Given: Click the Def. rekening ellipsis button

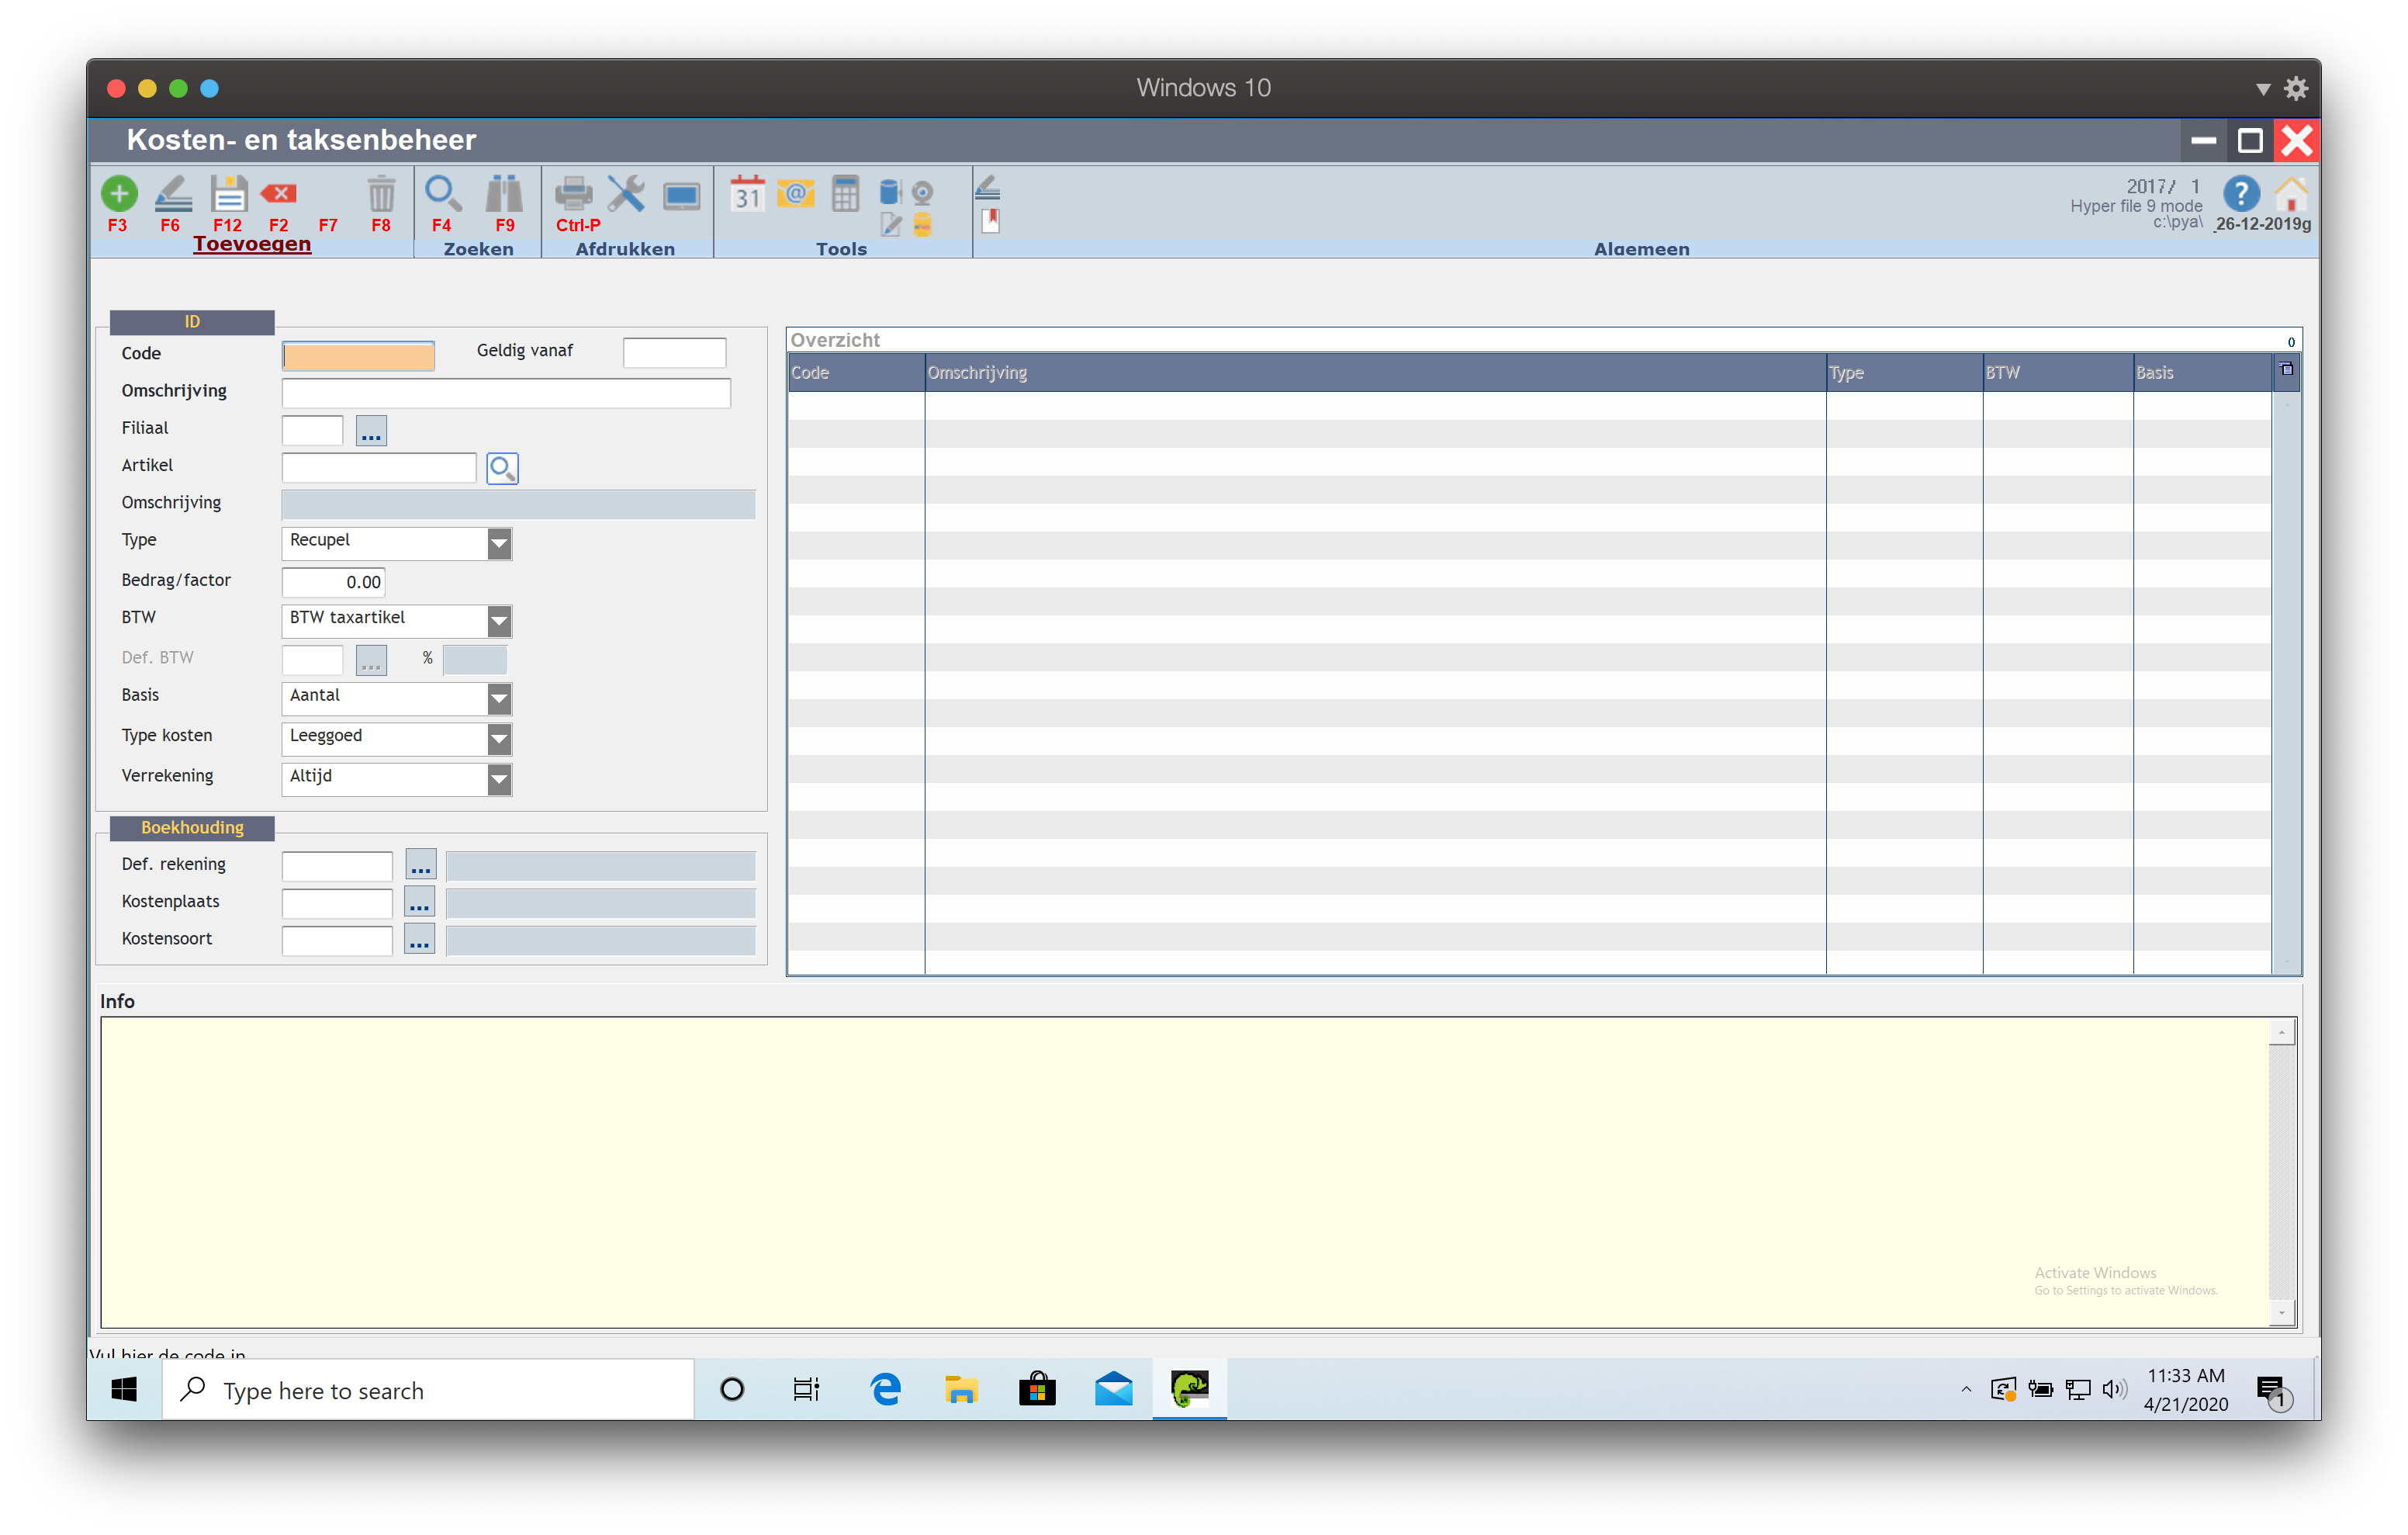Looking at the screenshot, I should [x=420, y=865].
